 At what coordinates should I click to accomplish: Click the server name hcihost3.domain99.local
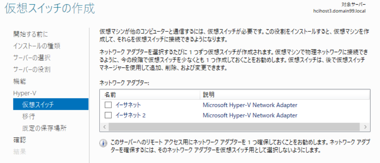pyautogui.click(x=339, y=11)
